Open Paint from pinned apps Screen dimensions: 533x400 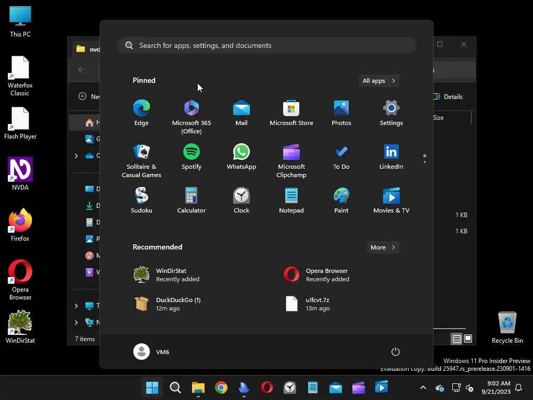(341, 201)
